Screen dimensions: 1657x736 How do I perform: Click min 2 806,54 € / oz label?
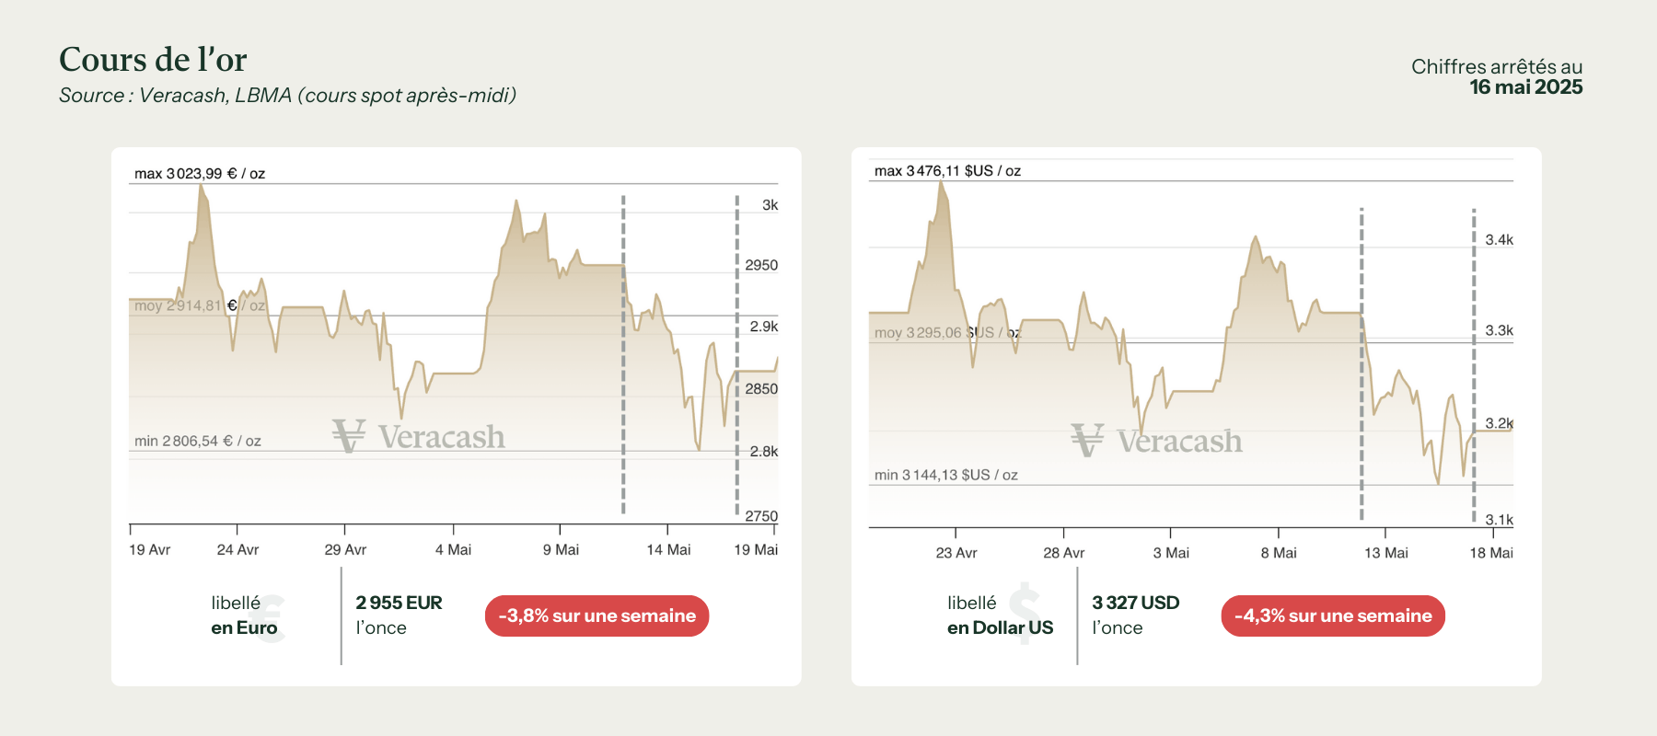pyautogui.click(x=198, y=442)
